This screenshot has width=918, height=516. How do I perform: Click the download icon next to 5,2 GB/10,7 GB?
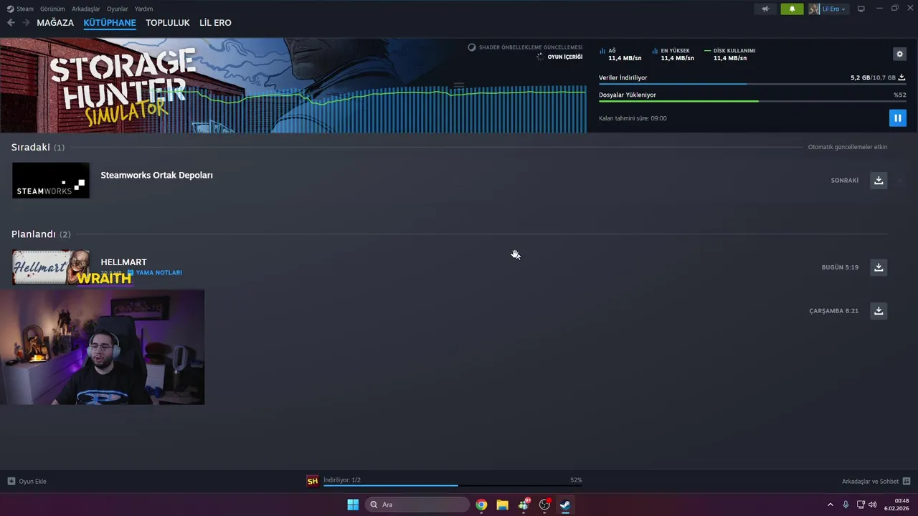tap(902, 77)
